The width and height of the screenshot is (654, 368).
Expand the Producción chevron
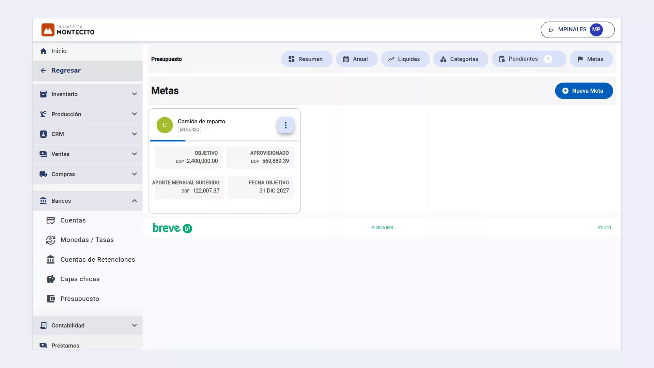point(135,114)
